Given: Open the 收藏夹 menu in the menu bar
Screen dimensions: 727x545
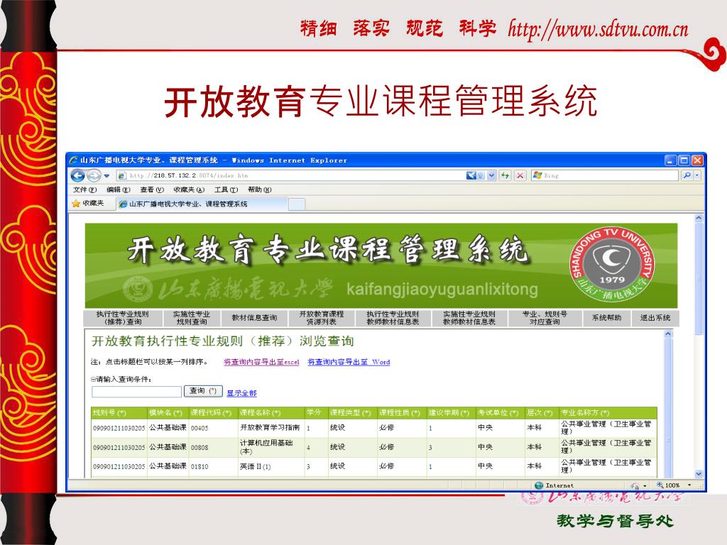Looking at the screenshot, I should [x=189, y=189].
